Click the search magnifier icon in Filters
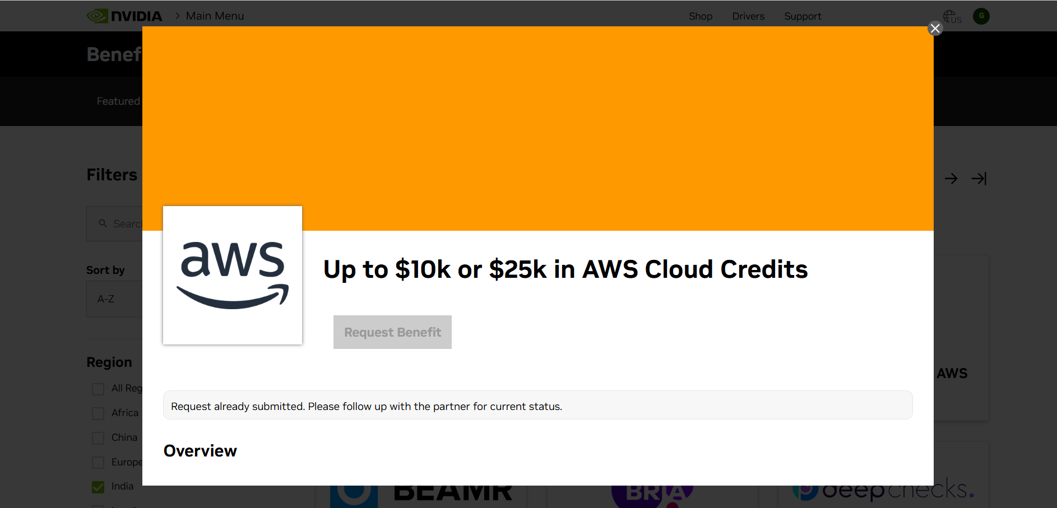Screen dimensions: 1057x508 tap(103, 223)
